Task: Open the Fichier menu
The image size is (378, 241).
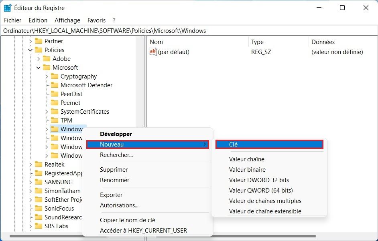Action: click(12, 20)
